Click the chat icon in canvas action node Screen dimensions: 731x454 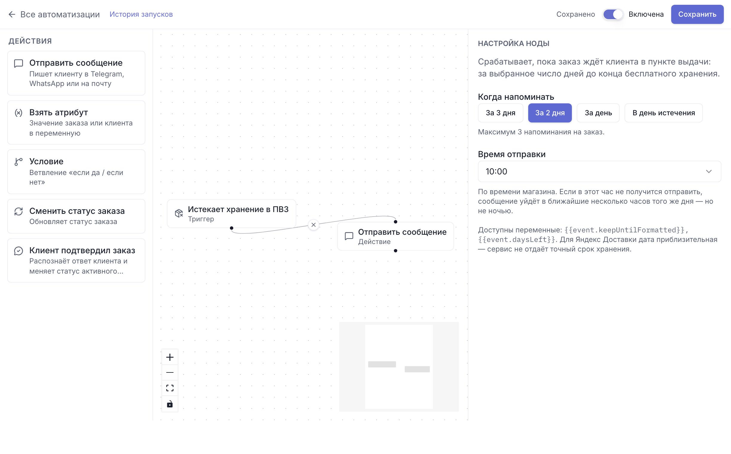click(349, 236)
